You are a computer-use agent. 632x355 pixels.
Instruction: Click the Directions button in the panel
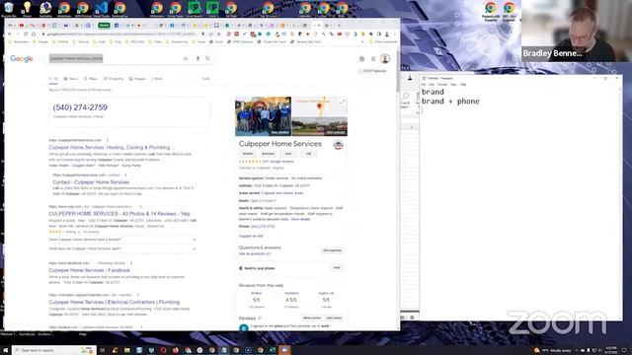click(268, 154)
